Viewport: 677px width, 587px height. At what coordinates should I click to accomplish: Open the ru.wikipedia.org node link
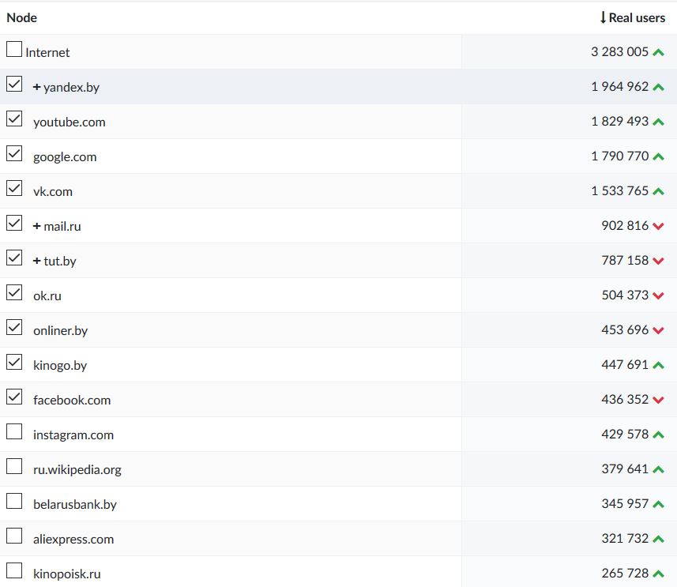pyautogui.click(x=77, y=469)
